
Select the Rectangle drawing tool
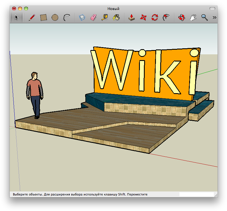[x=44, y=18]
